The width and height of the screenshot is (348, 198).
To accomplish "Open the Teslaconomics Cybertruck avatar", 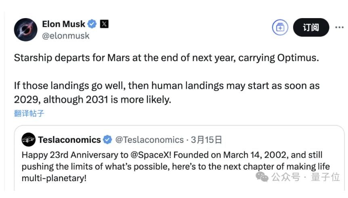I will click(28, 140).
